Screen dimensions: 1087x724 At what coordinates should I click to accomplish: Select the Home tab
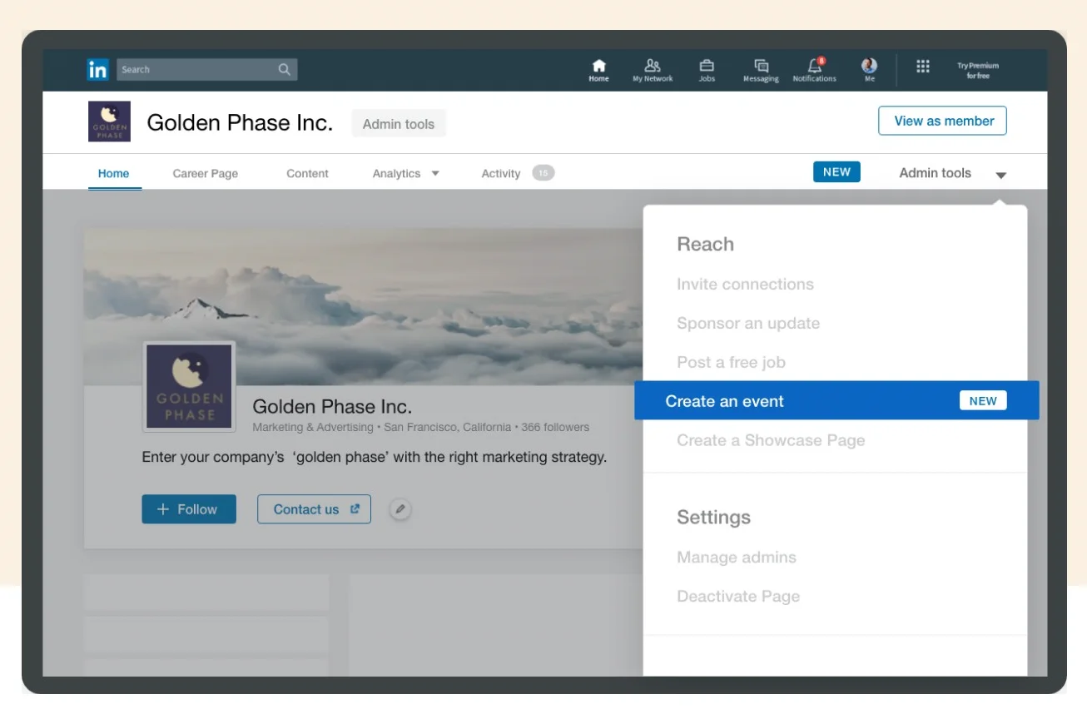pos(114,173)
